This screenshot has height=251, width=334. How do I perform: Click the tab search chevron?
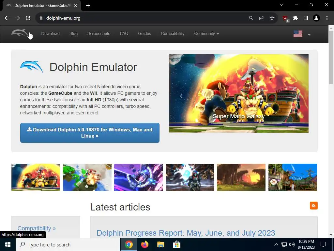pos(281,5)
